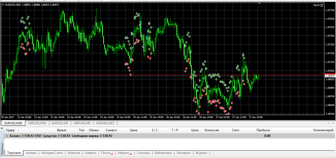Show the Алерты tab
Screen dimensions: 336x158
(x=91, y=153)
